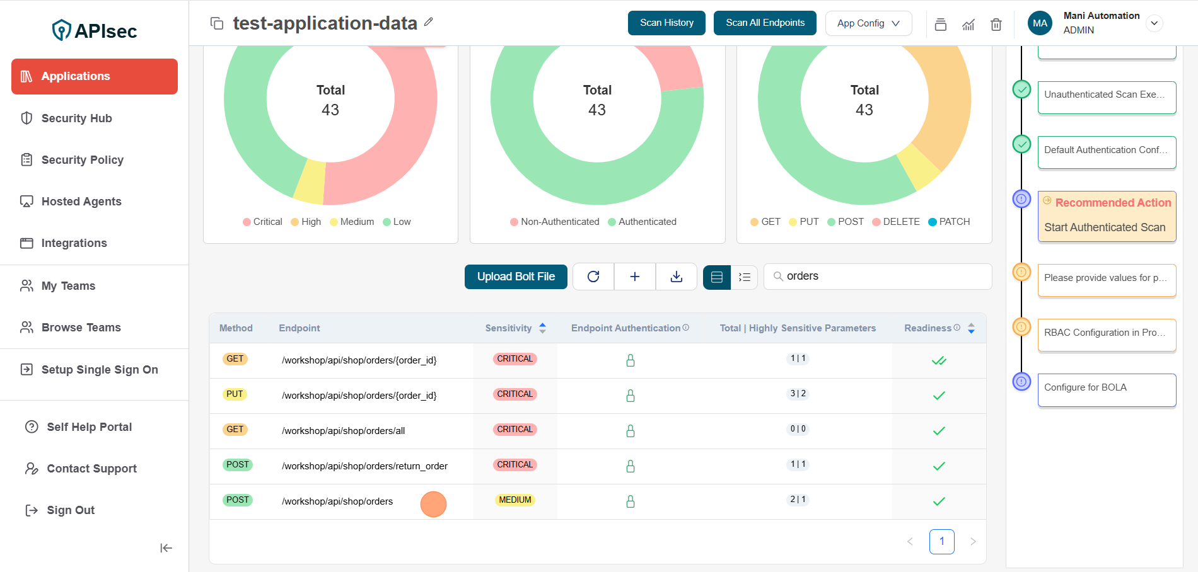1198x572 pixels.
Task: Click the plus icon to add endpoint
Action: 635,277
